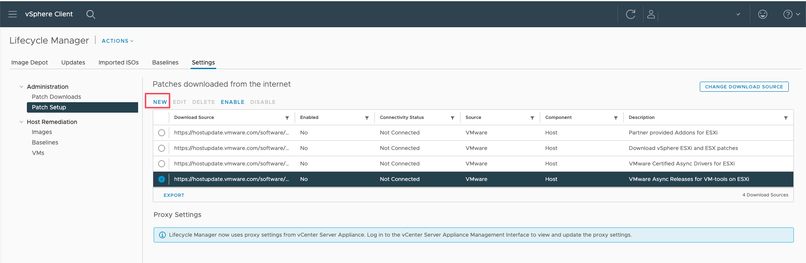The width and height of the screenshot is (806, 263).
Task: Click the DISABLE action
Action: (x=263, y=102)
